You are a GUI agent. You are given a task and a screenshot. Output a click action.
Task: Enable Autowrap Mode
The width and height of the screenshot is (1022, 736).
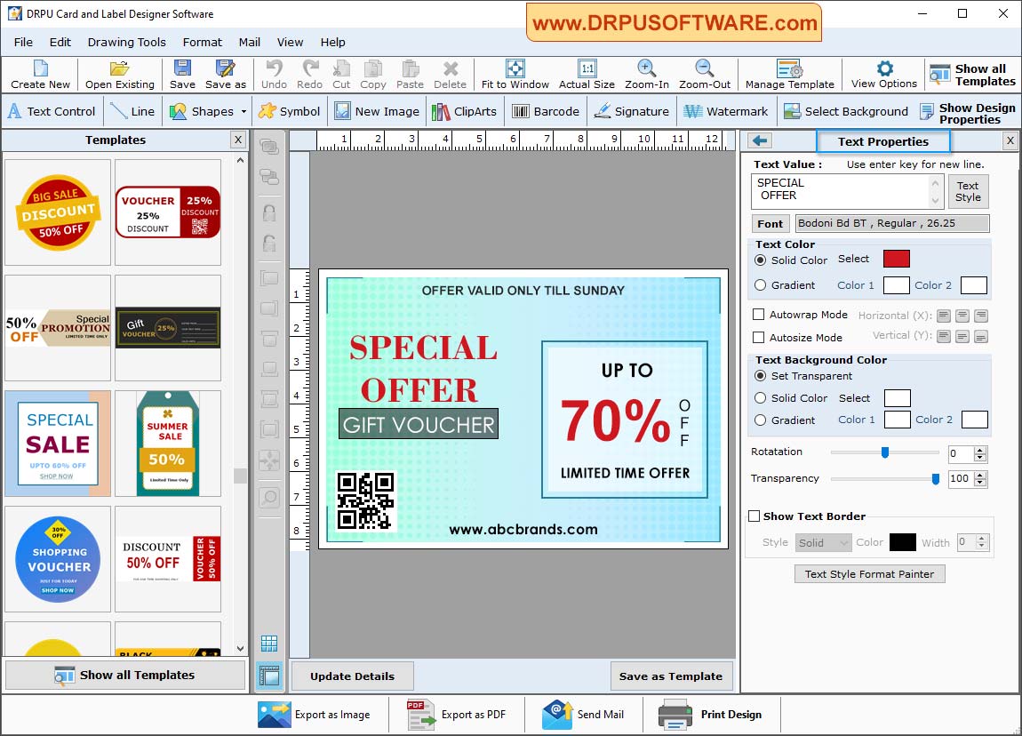tap(759, 315)
